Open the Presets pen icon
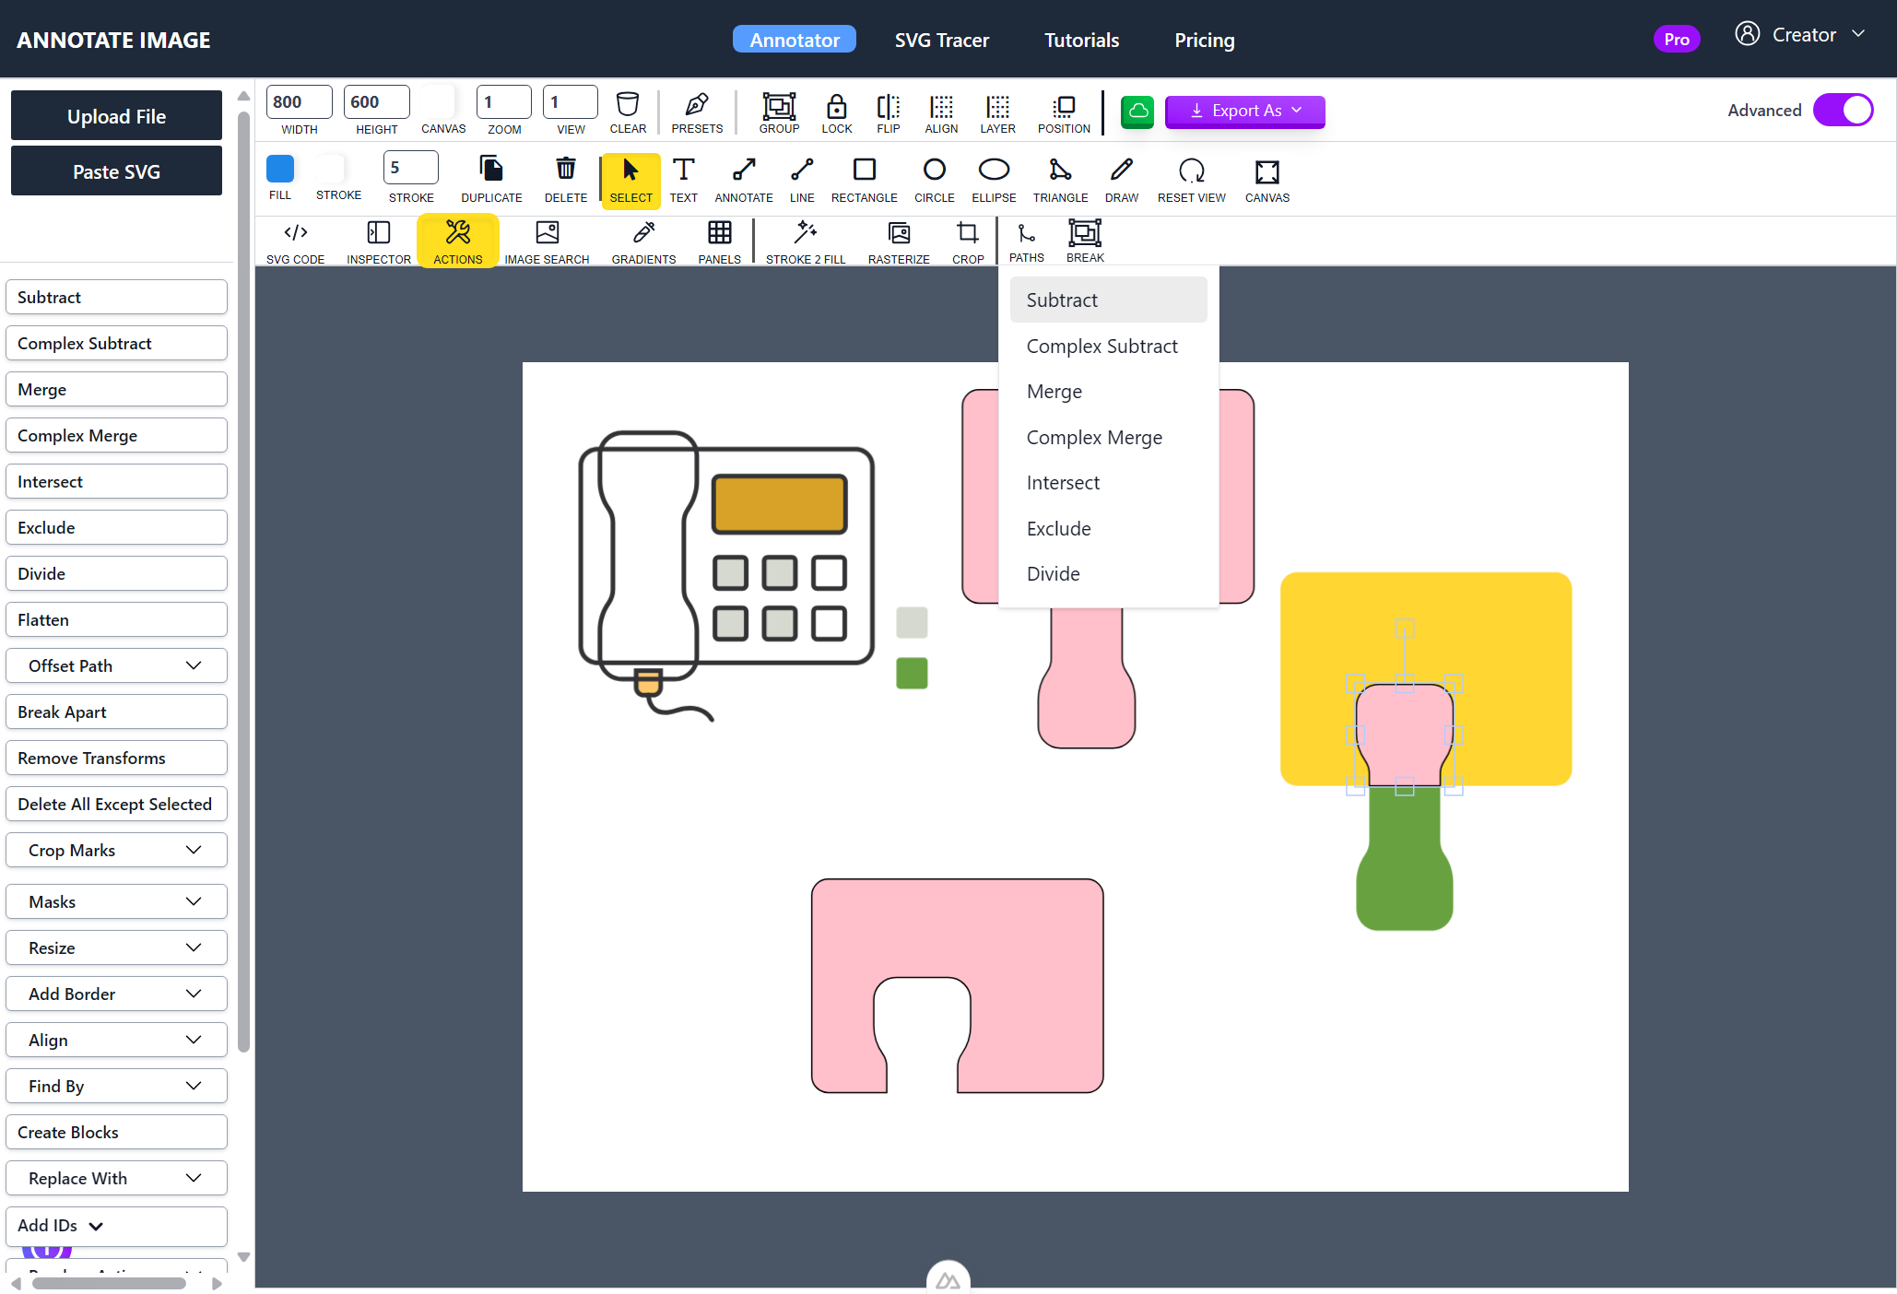1897x1294 pixels. (697, 104)
